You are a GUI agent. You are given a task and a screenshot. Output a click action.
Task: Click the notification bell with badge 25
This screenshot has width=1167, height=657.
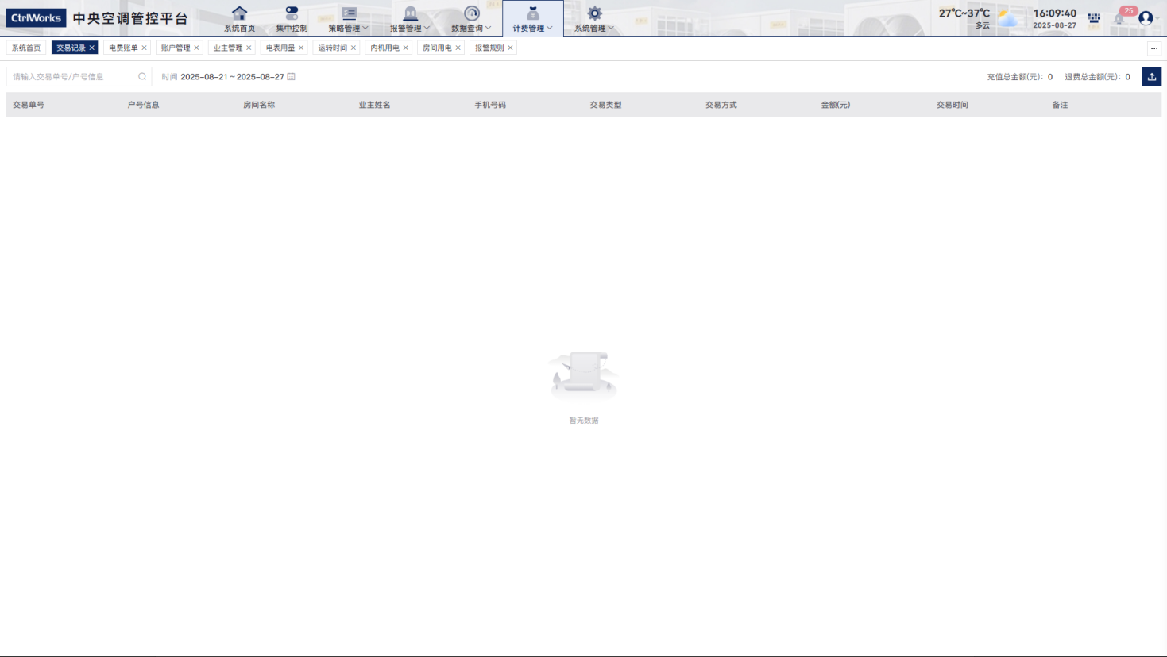1119,17
